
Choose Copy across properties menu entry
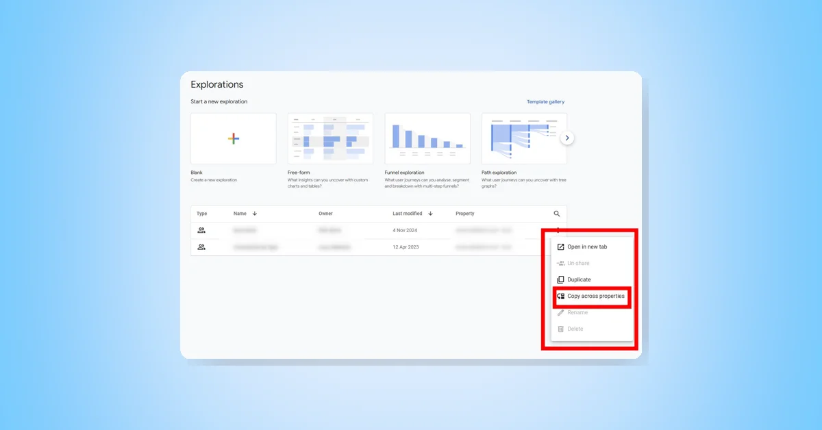pos(593,296)
